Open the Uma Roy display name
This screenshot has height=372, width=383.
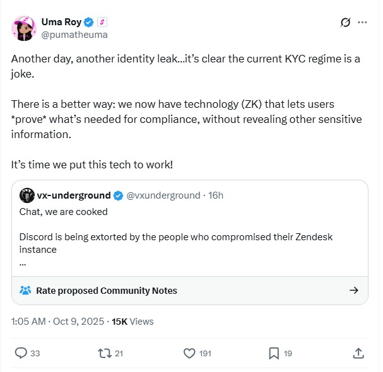pos(61,23)
